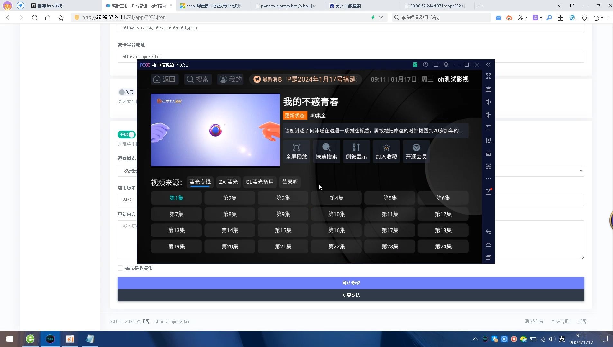The height and width of the screenshot is (347, 613).
Task: Toggle 倒叙显示 reverse order display
Action: pos(356,151)
